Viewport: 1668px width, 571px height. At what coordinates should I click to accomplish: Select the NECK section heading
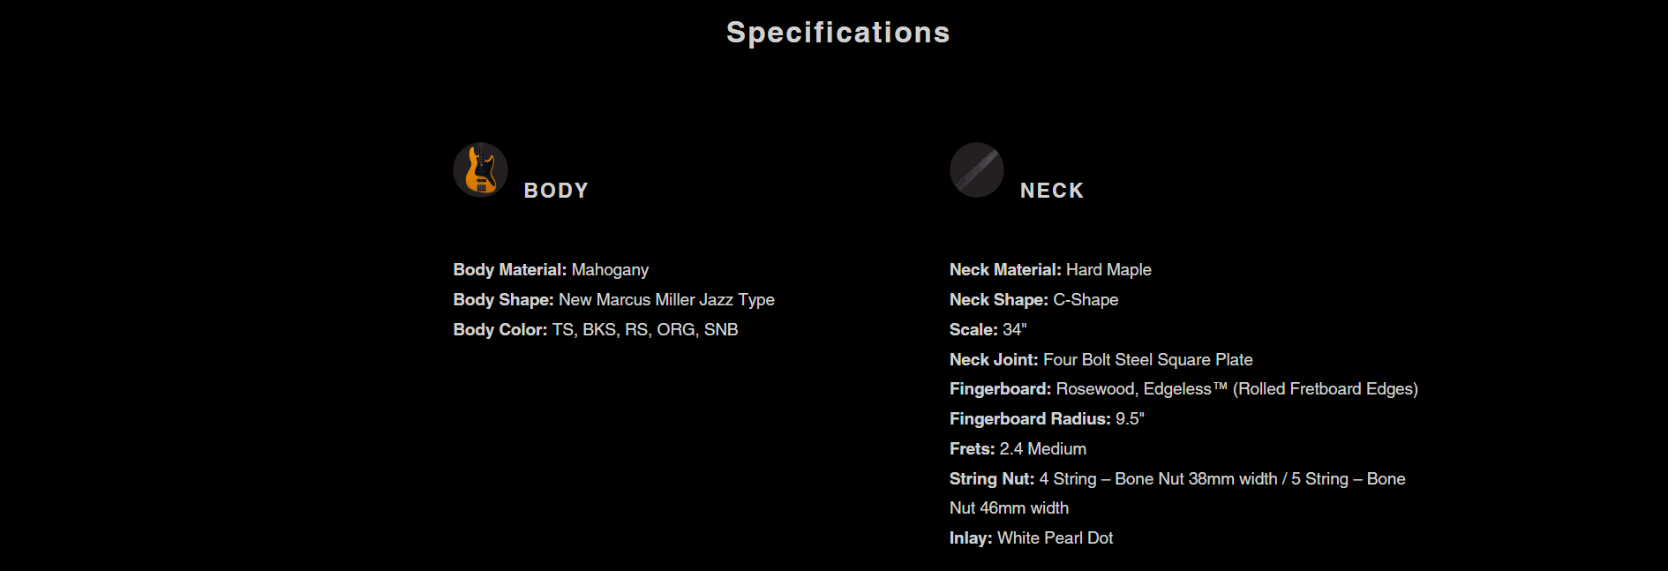click(1052, 191)
